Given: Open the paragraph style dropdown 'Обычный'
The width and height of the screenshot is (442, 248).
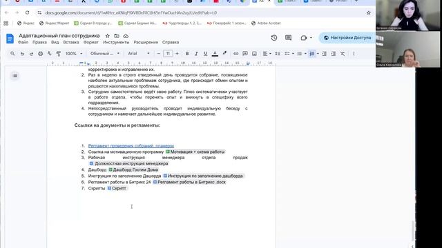Looking at the screenshot, I should coord(105,54).
